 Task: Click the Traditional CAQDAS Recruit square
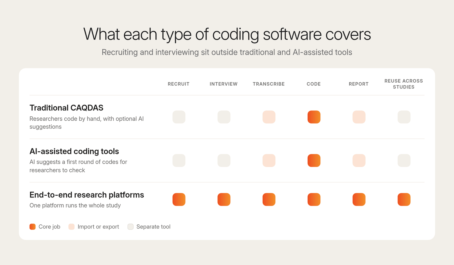[179, 117]
